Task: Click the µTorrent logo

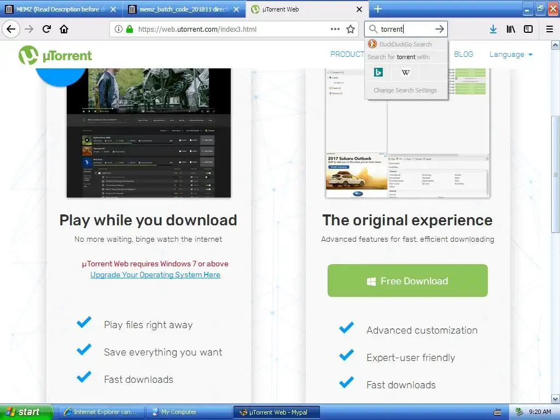Action: [55, 55]
